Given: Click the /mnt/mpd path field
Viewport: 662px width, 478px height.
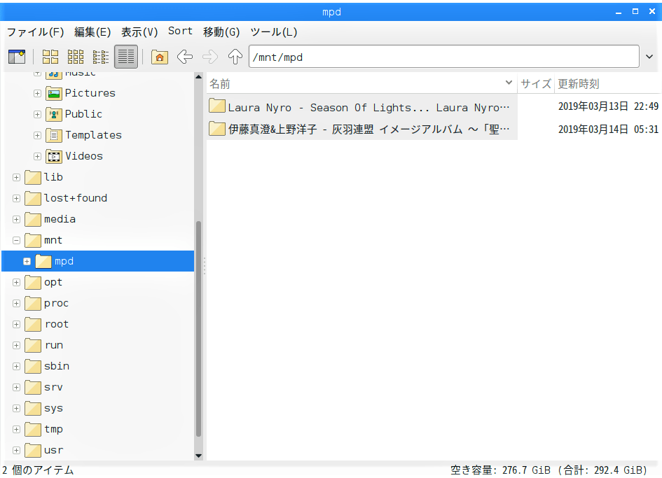Looking at the screenshot, I should pyautogui.click(x=443, y=57).
